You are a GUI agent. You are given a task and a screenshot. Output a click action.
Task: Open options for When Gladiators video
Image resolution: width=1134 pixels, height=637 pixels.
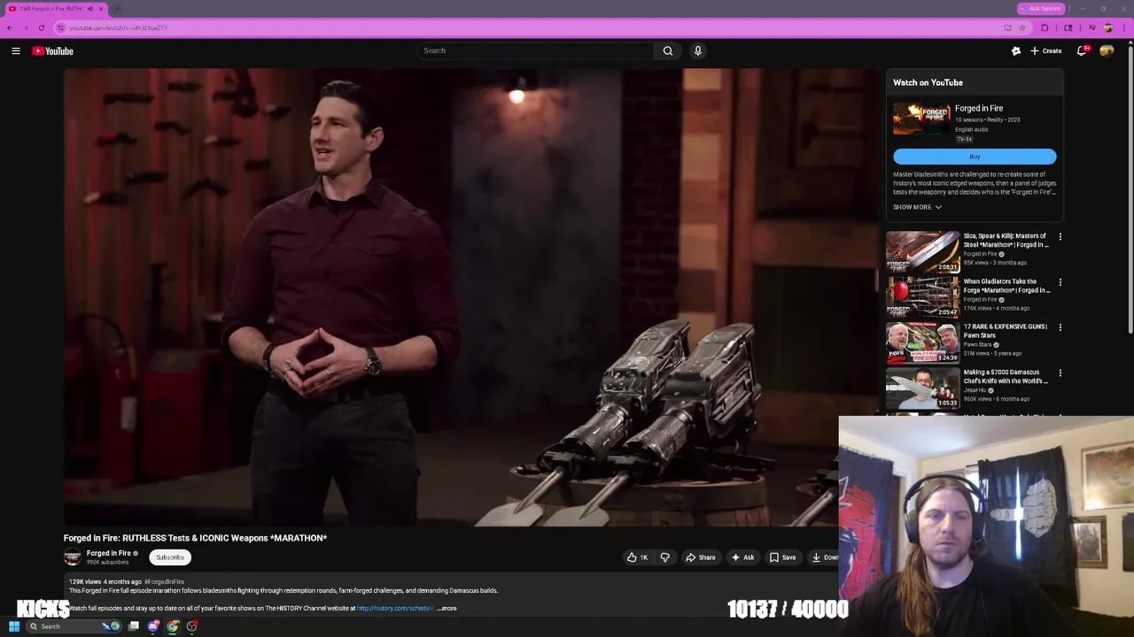pos(1060,282)
